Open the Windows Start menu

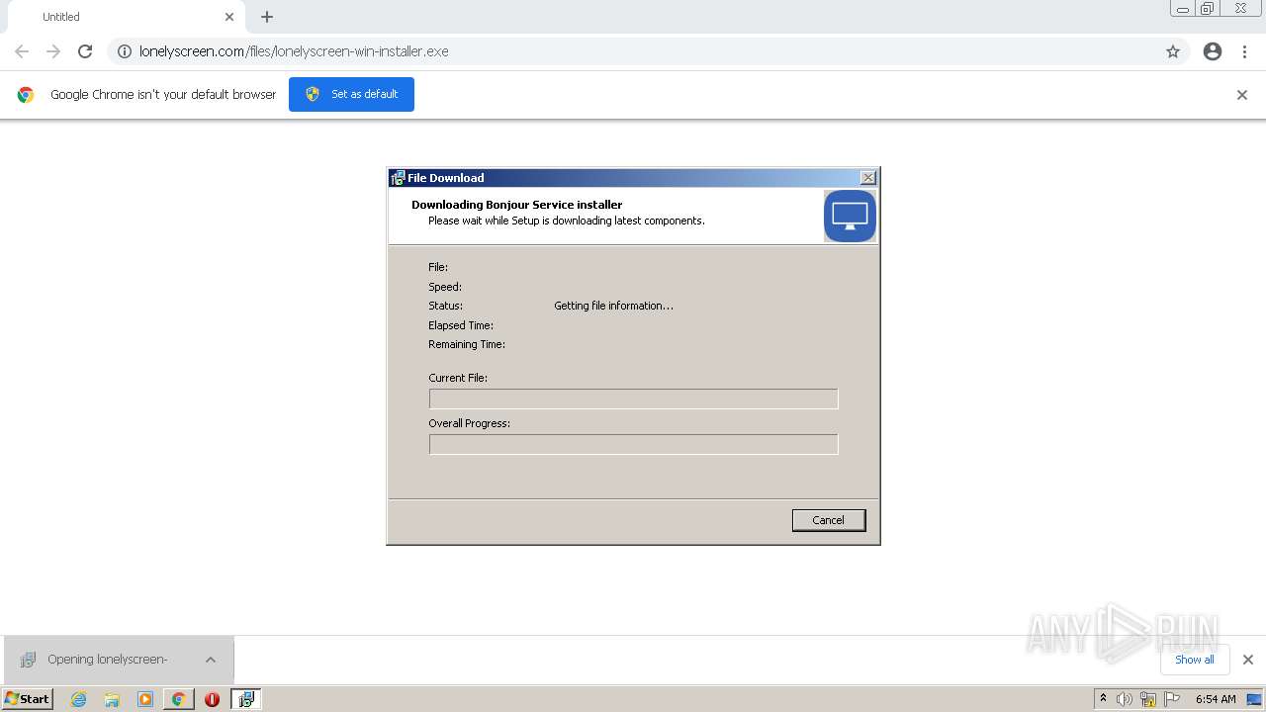coord(28,698)
